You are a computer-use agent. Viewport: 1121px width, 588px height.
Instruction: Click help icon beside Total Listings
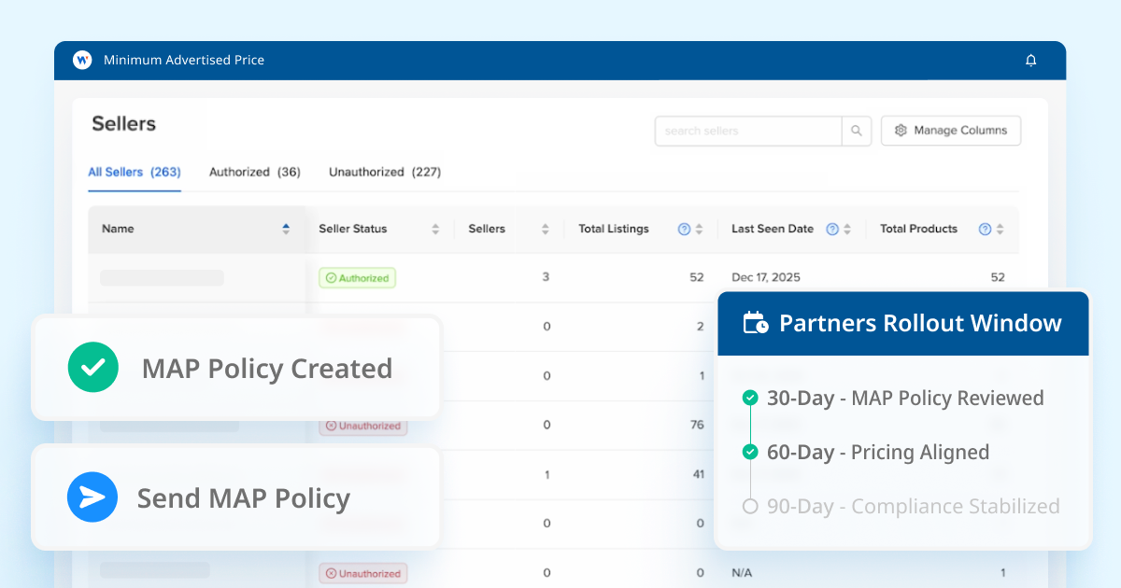[684, 230]
